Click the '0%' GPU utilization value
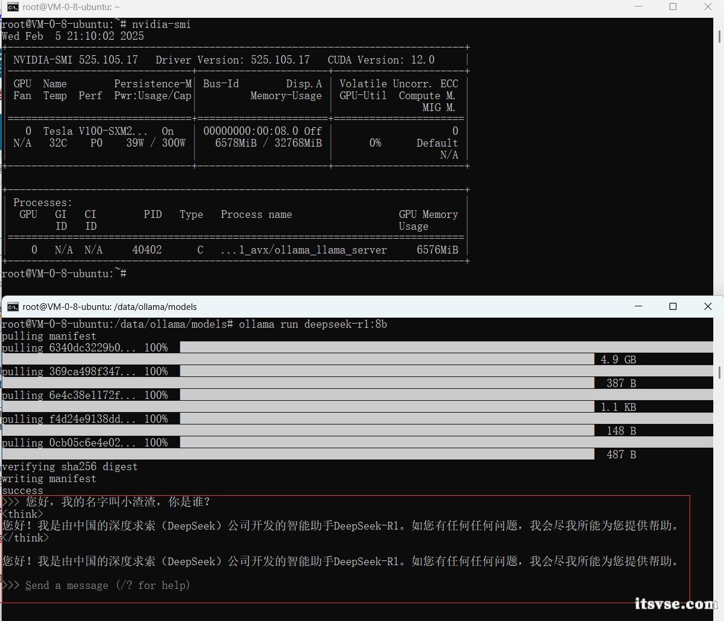The height and width of the screenshot is (621, 724). [x=375, y=143]
